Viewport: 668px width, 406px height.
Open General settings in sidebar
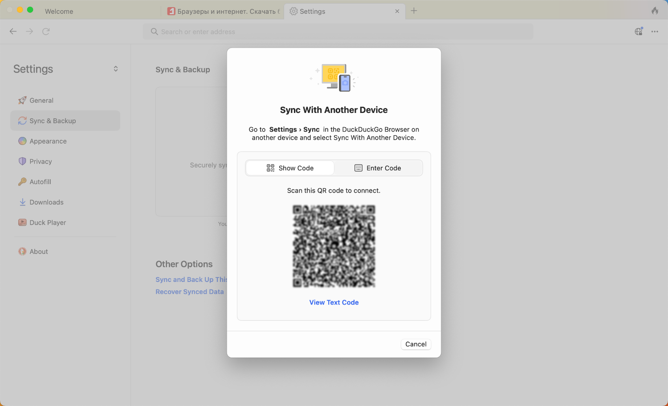pyautogui.click(x=65, y=100)
